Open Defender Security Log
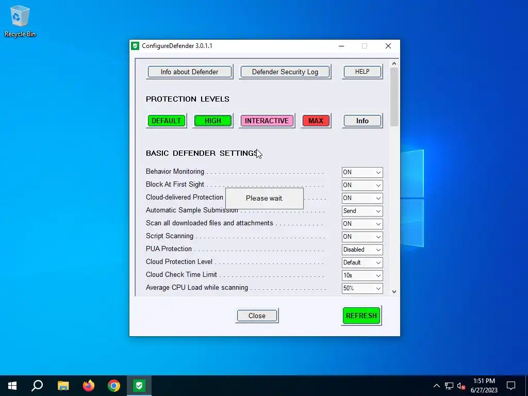This screenshot has height=396, width=528. [x=285, y=72]
